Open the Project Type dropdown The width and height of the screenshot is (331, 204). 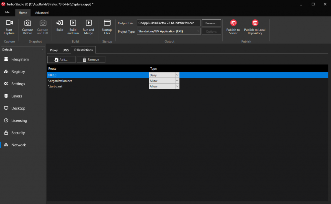[x=168, y=31]
